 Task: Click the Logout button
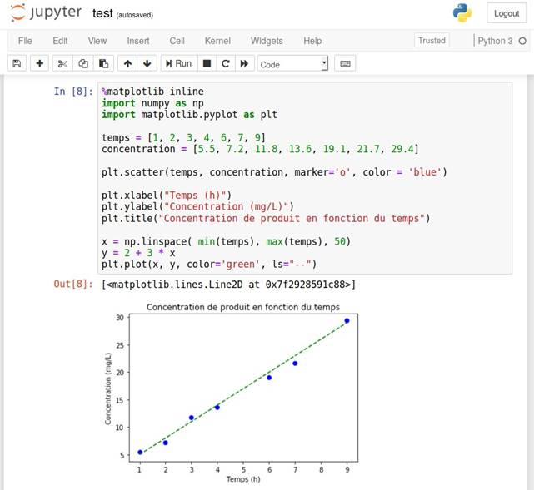pyautogui.click(x=506, y=13)
